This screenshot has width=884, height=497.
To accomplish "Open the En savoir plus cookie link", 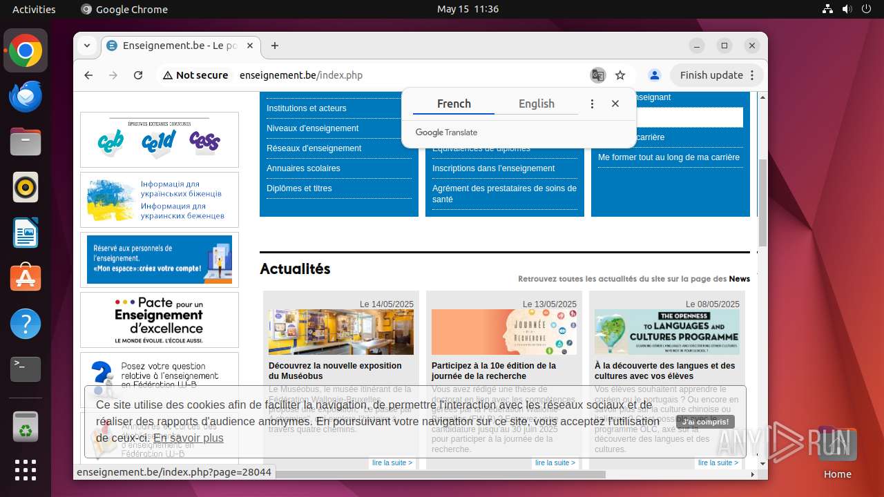I will (189, 438).
